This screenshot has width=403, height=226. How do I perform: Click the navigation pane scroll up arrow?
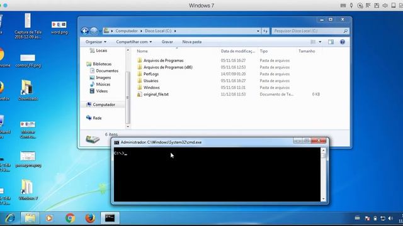click(128, 50)
